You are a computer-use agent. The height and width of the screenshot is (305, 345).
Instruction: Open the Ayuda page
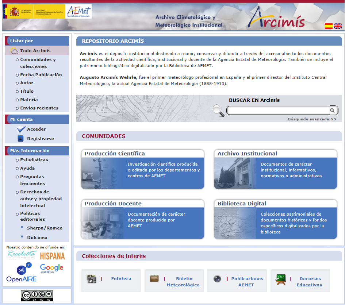point(27,168)
